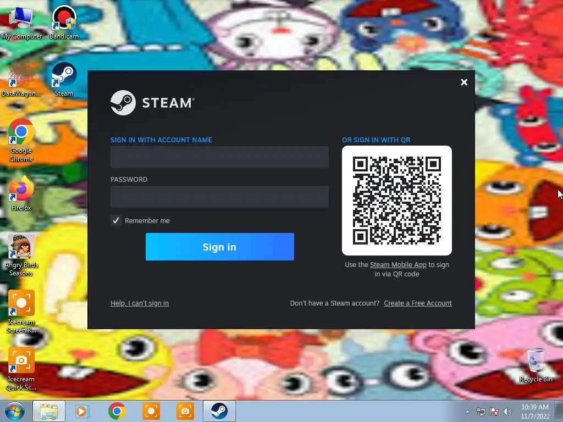The height and width of the screenshot is (422, 563).
Task: Click the blue Sign in button
Action: [220, 247]
